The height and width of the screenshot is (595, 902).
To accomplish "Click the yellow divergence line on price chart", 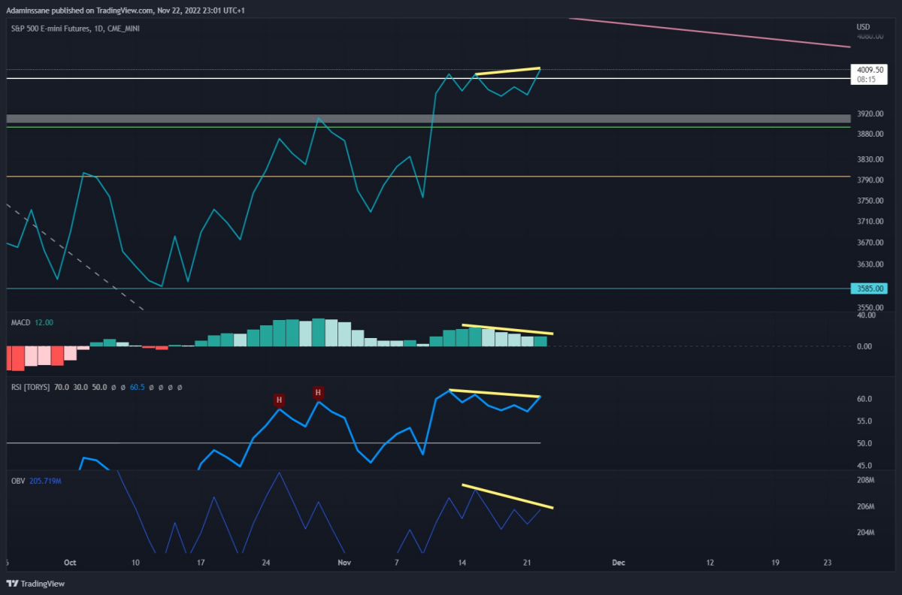I will [508, 71].
